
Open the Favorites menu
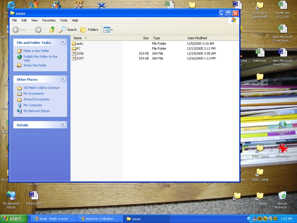coord(49,20)
